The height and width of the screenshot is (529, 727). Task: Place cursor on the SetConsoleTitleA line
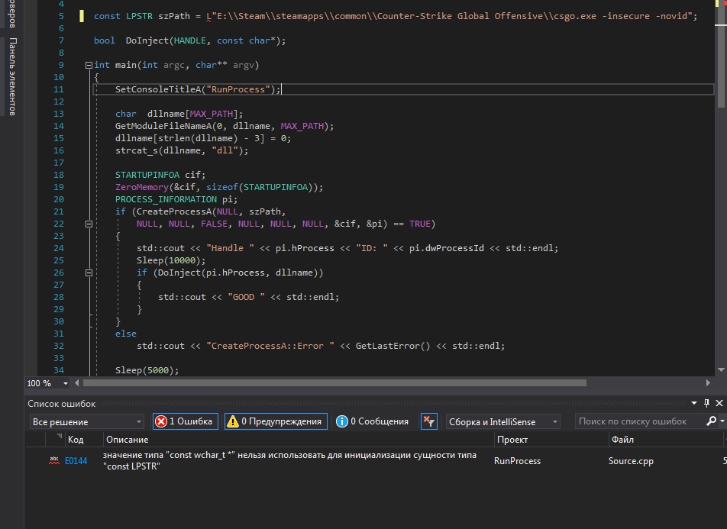(198, 89)
